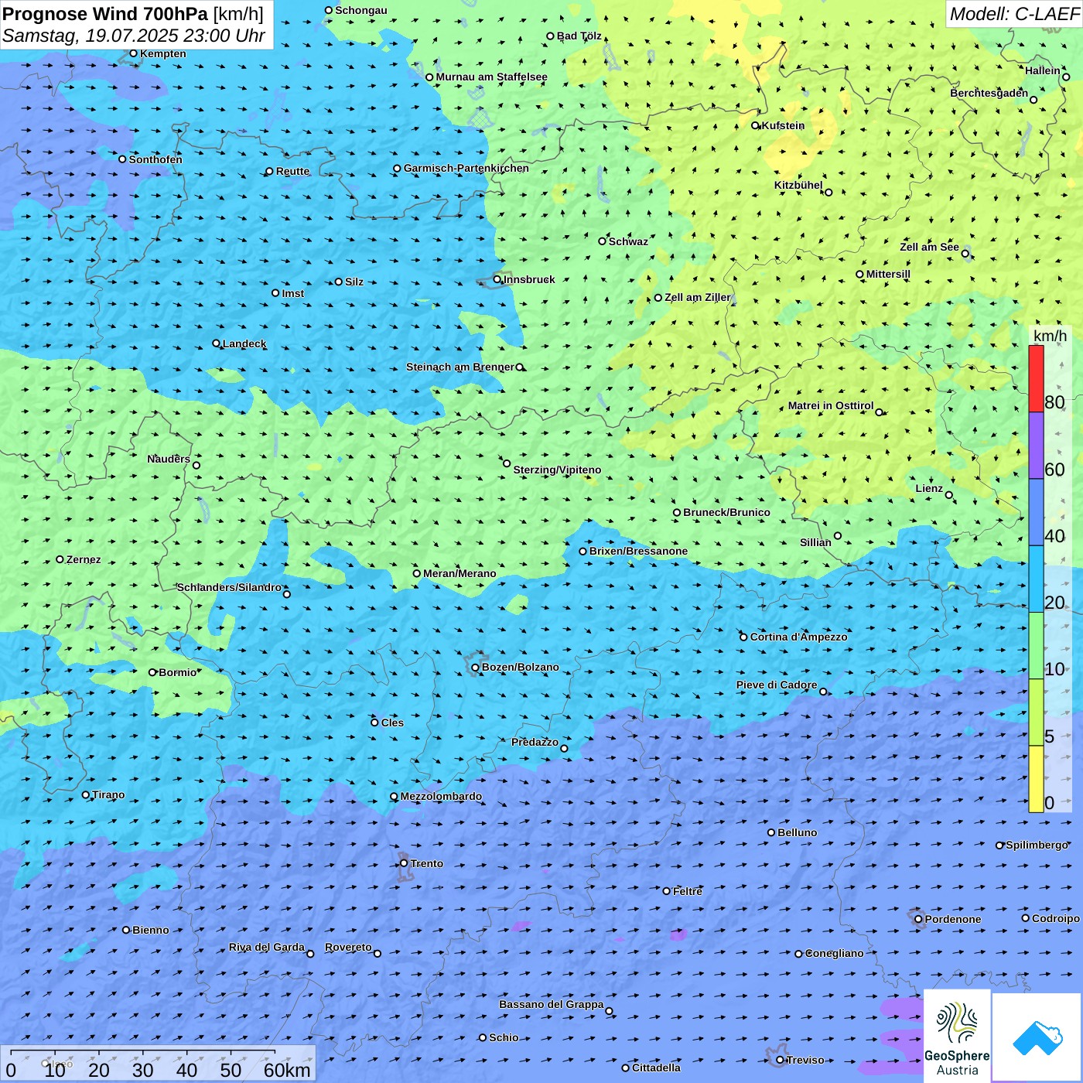
Task: Click the Cles label
Action: coord(392,723)
